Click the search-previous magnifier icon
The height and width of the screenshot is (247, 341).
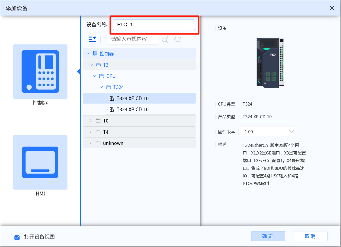click(165, 39)
